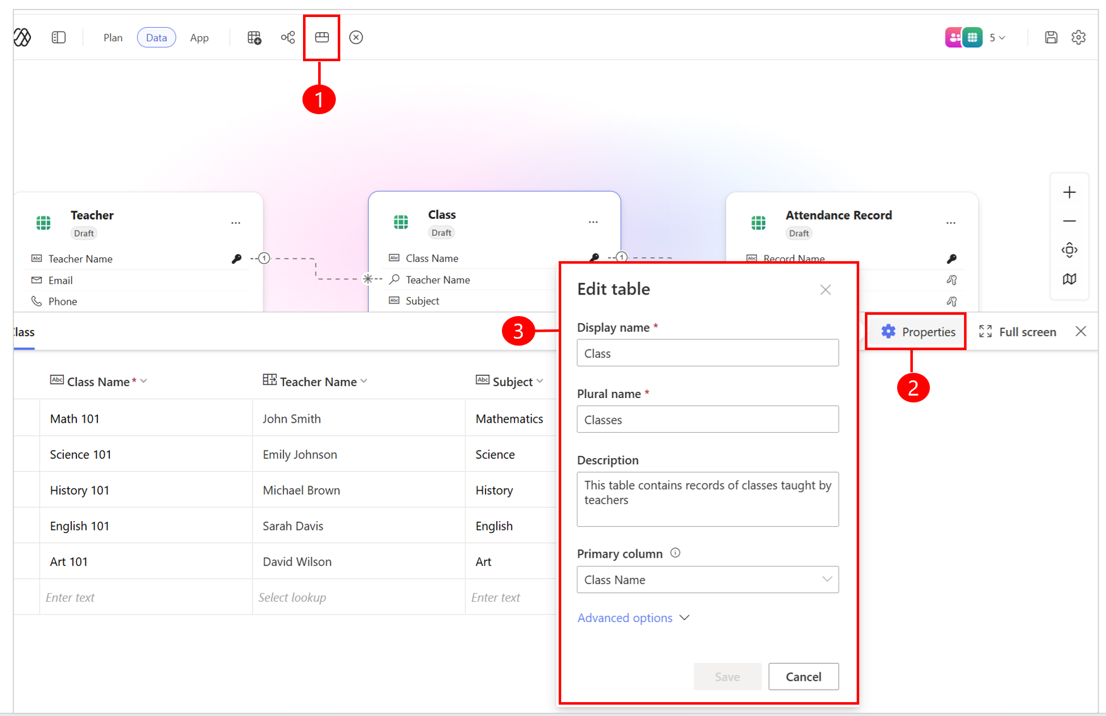1106x716 pixels.
Task: Open settings via the gear icon
Action: 1079,37
